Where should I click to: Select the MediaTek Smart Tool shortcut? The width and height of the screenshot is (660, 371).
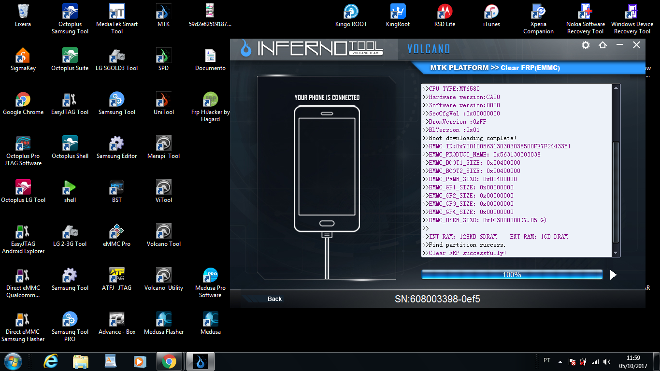coord(117,19)
